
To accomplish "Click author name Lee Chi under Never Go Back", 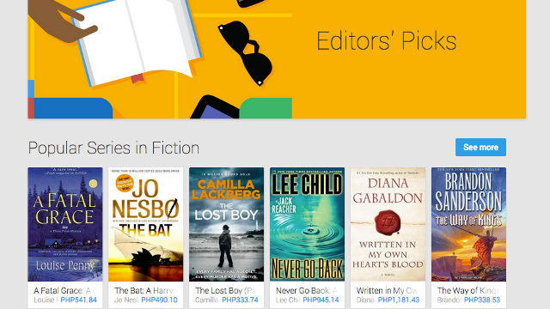I will click(x=288, y=300).
